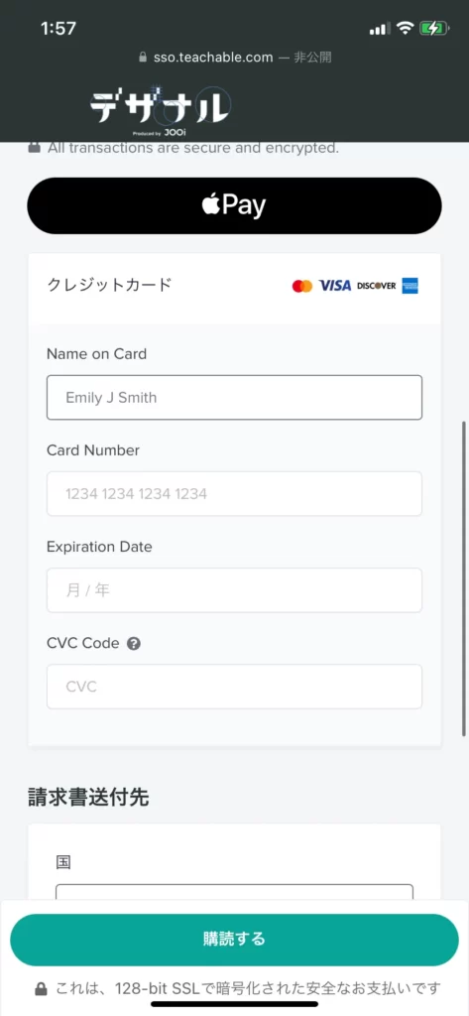Click the Discover card logo
The height and width of the screenshot is (1016, 469).
(x=377, y=286)
